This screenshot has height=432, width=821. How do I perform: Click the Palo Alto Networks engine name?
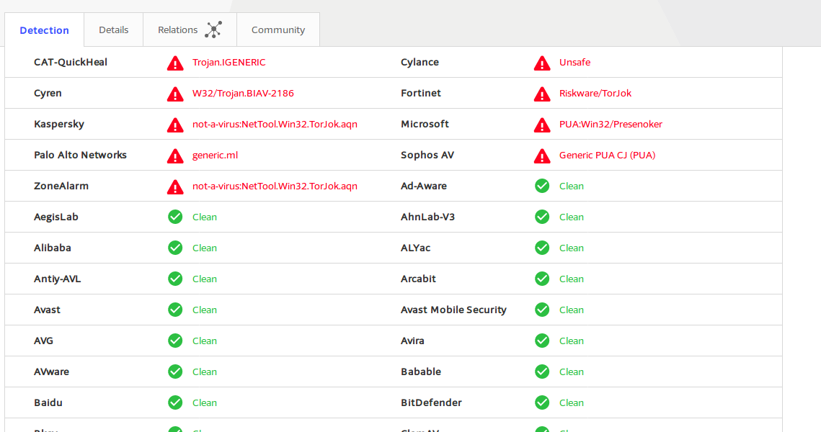coord(80,155)
